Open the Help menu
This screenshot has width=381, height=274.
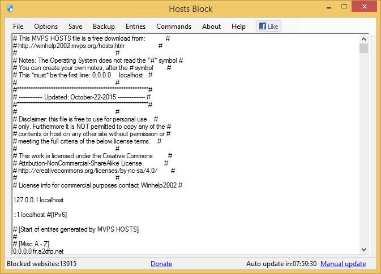[238, 27]
